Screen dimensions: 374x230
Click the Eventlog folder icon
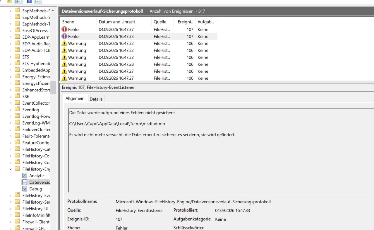18,110
